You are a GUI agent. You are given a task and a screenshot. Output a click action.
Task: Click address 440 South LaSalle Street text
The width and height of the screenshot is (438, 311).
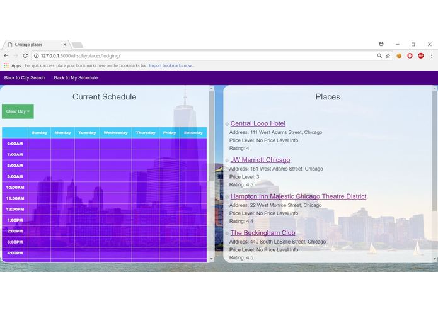pyautogui.click(x=278, y=242)
